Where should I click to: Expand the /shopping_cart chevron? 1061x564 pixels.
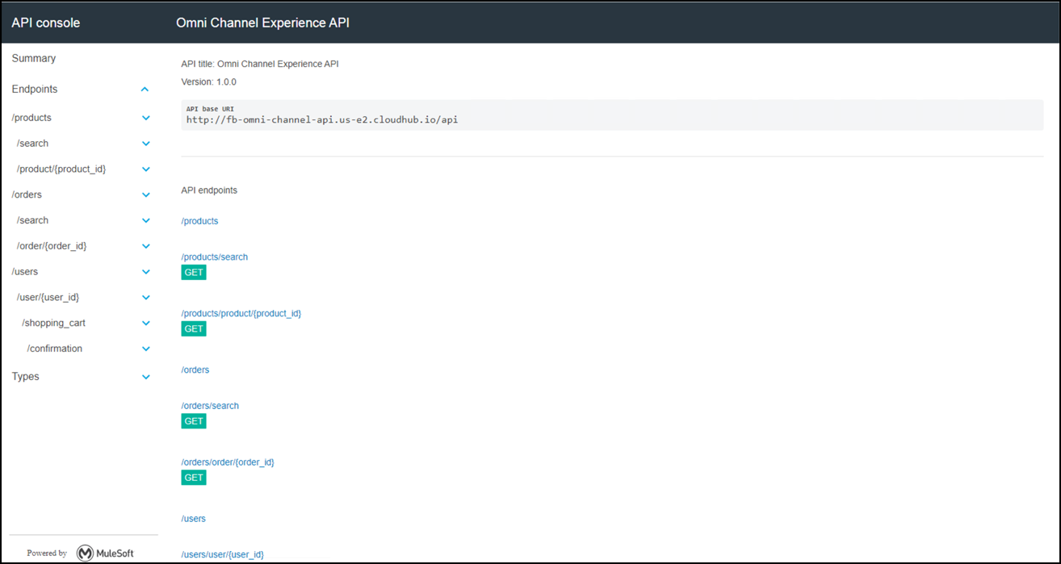pos(146,324)
